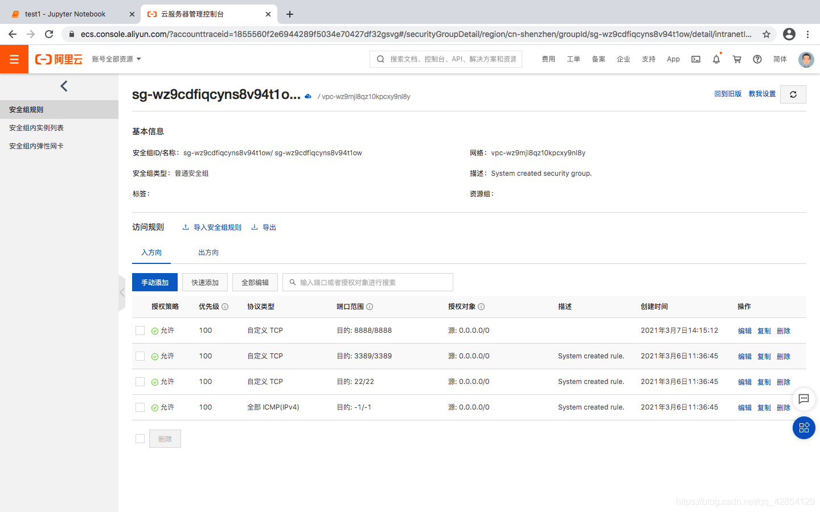
Task: Edit the 8888/8888 rule
Action: 745,331
